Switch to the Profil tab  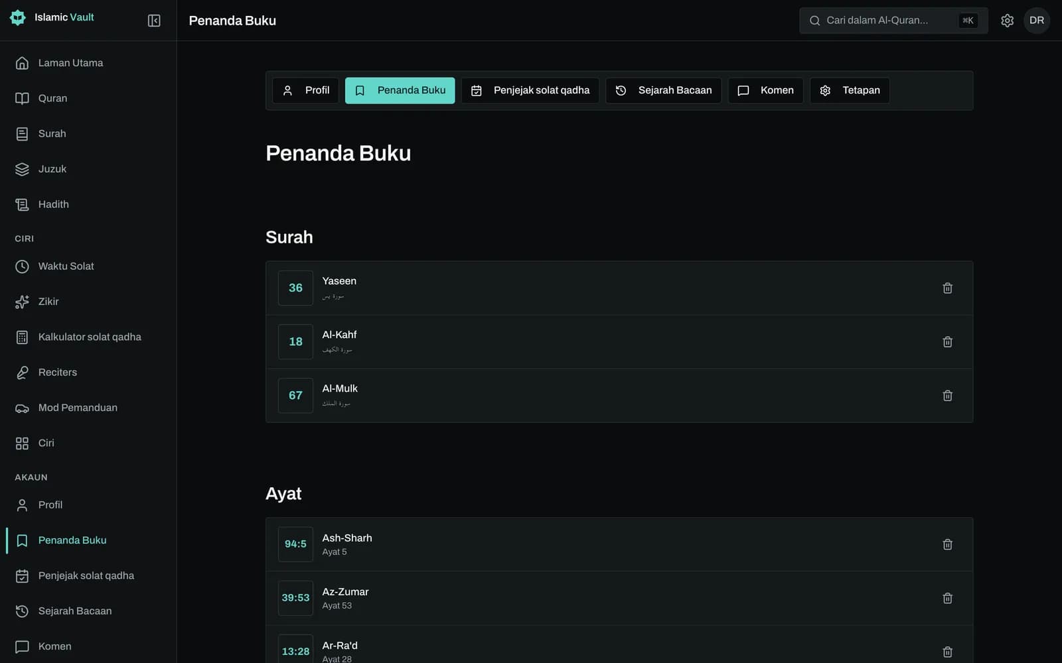coord(306,90)
